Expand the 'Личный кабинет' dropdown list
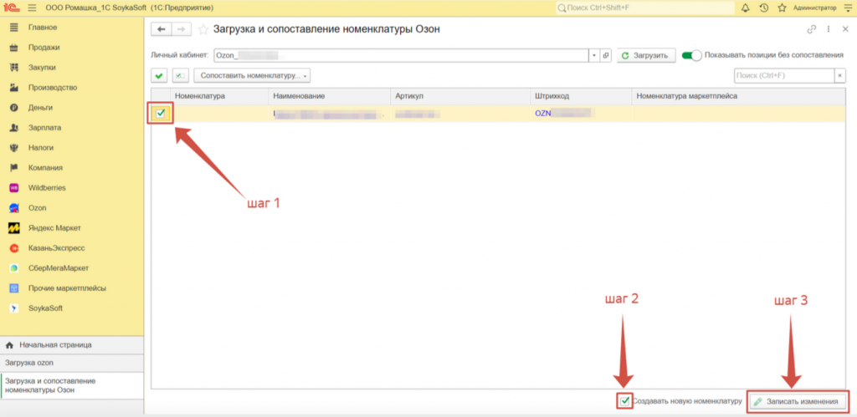 [594, 55]
